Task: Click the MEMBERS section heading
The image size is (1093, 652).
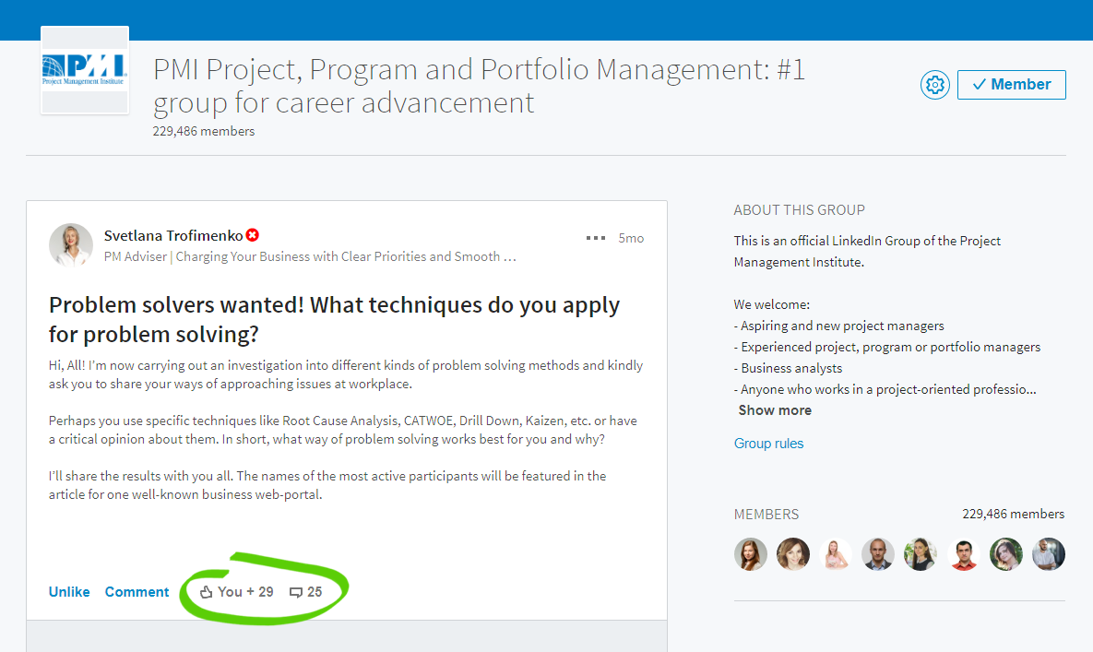Action: point(766,514)
